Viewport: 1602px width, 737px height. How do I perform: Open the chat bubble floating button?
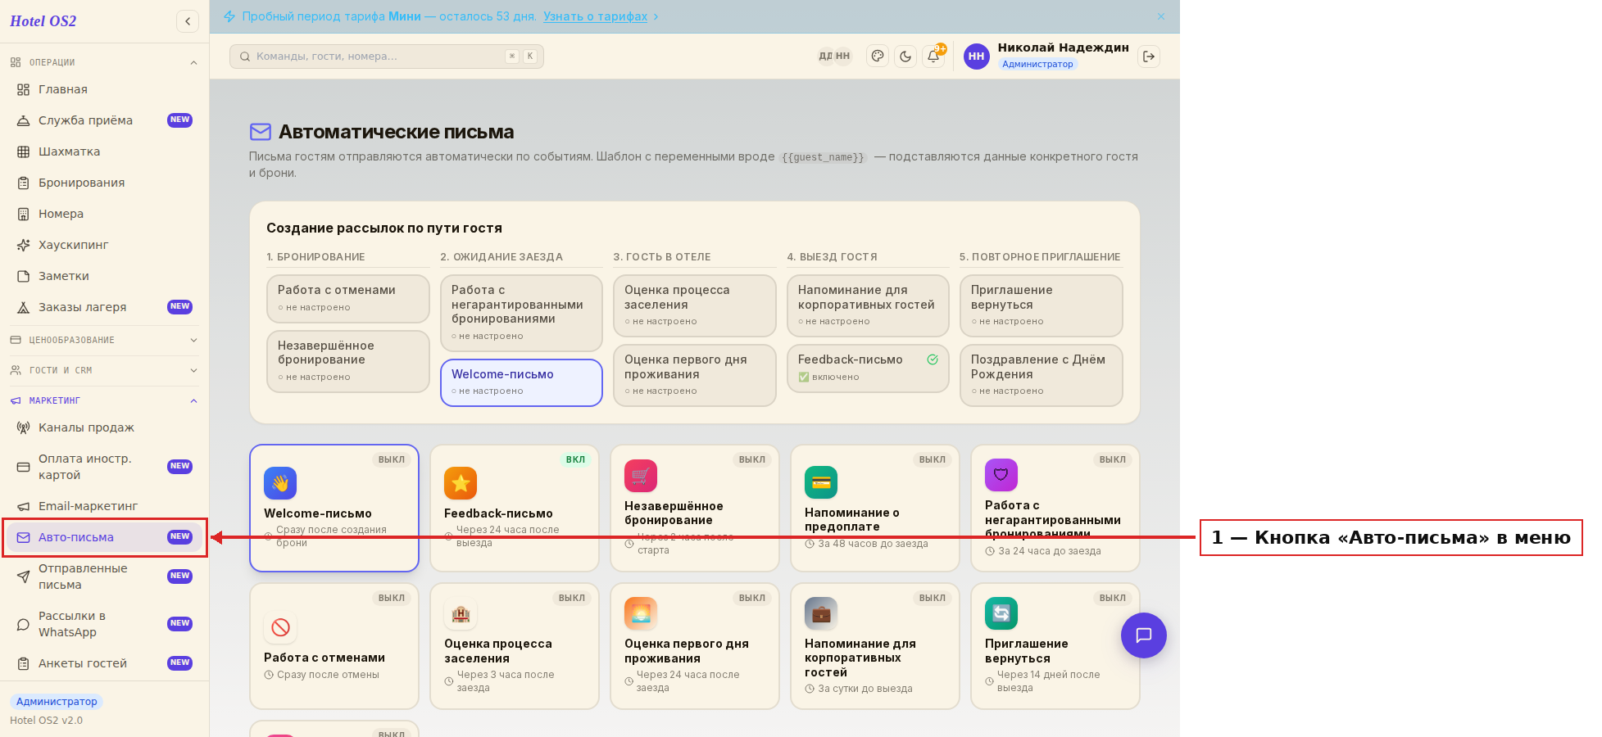coord(1144,635)
